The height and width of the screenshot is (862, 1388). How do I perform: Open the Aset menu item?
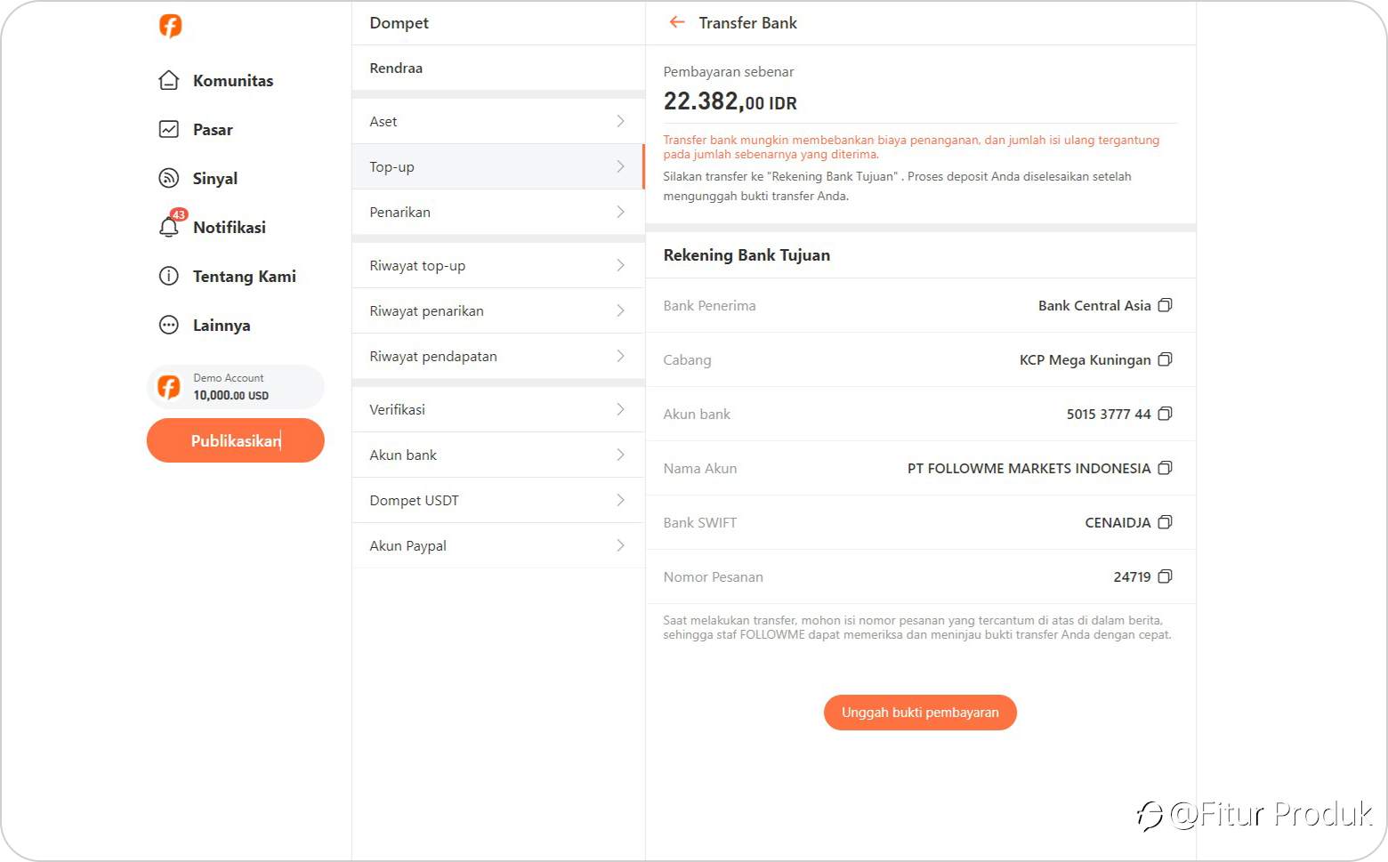(498, 121)
